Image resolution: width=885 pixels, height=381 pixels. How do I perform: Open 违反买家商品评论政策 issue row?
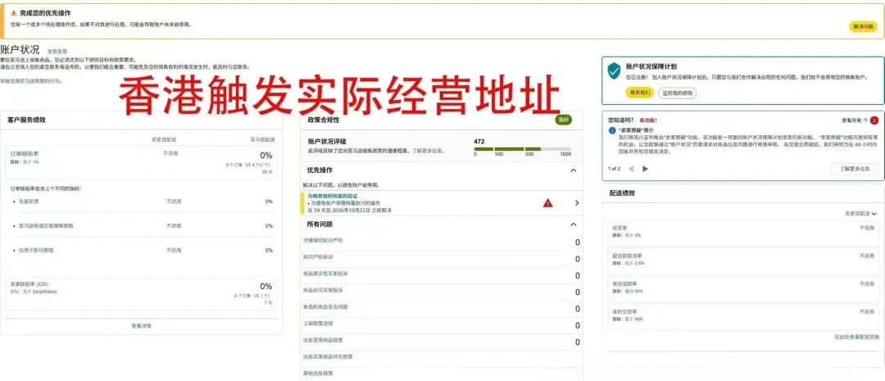click(x=442, y=358)
